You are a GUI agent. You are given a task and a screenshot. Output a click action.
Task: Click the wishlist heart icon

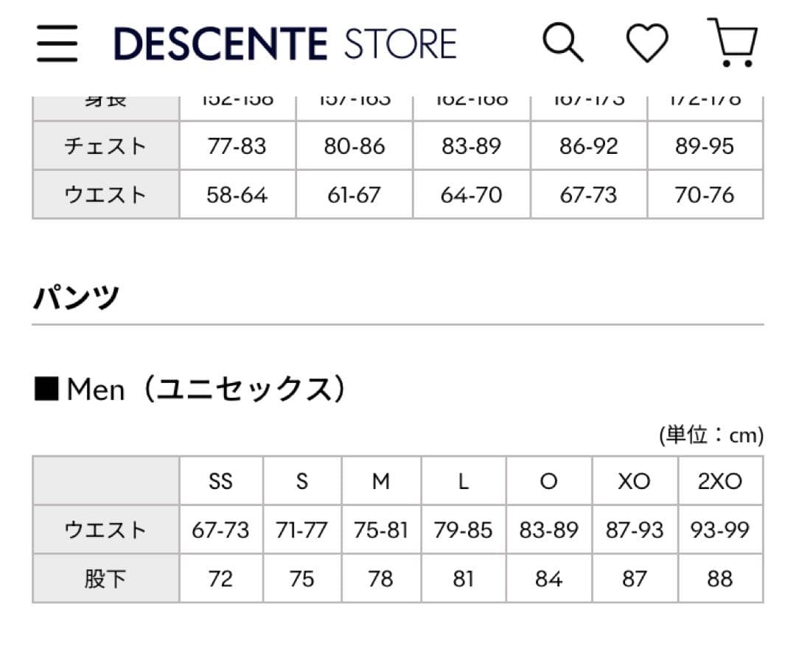[646, 43]
